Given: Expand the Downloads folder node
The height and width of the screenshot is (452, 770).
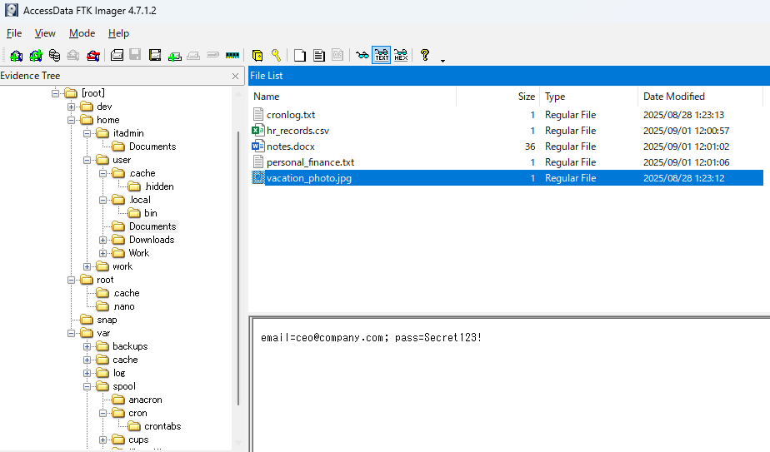Looking at the screenshot, I should pyautogui.click(x=102, y=240).
